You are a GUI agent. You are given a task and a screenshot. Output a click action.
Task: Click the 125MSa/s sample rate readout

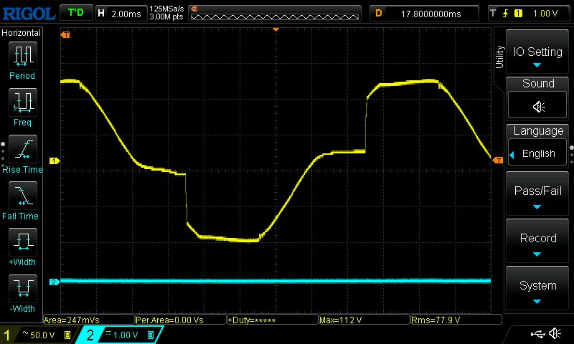pyautogui.click(x=166, y=9)
